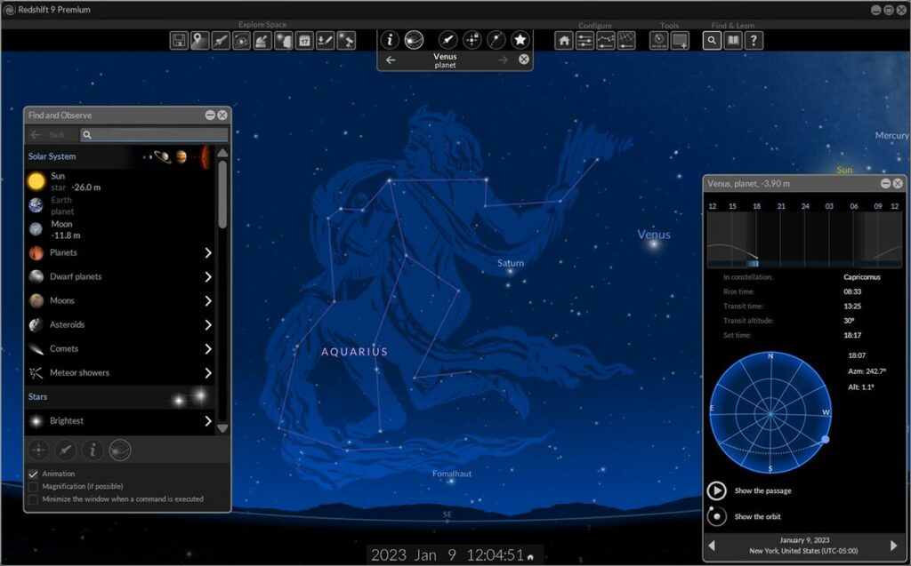Open the help panel via the question mark icon
911x566 pixels.
point(752,40)
